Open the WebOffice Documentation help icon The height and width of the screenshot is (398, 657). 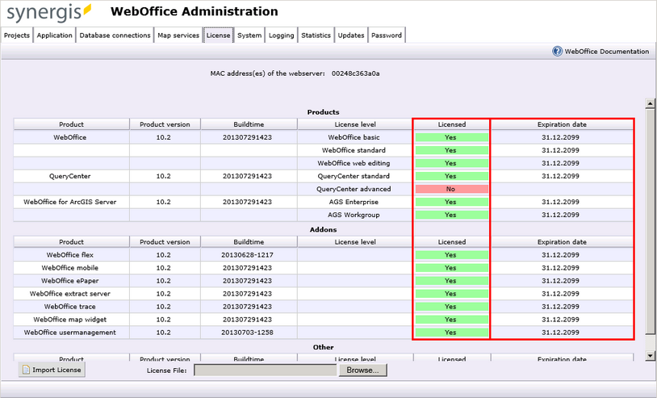(557, 51)
